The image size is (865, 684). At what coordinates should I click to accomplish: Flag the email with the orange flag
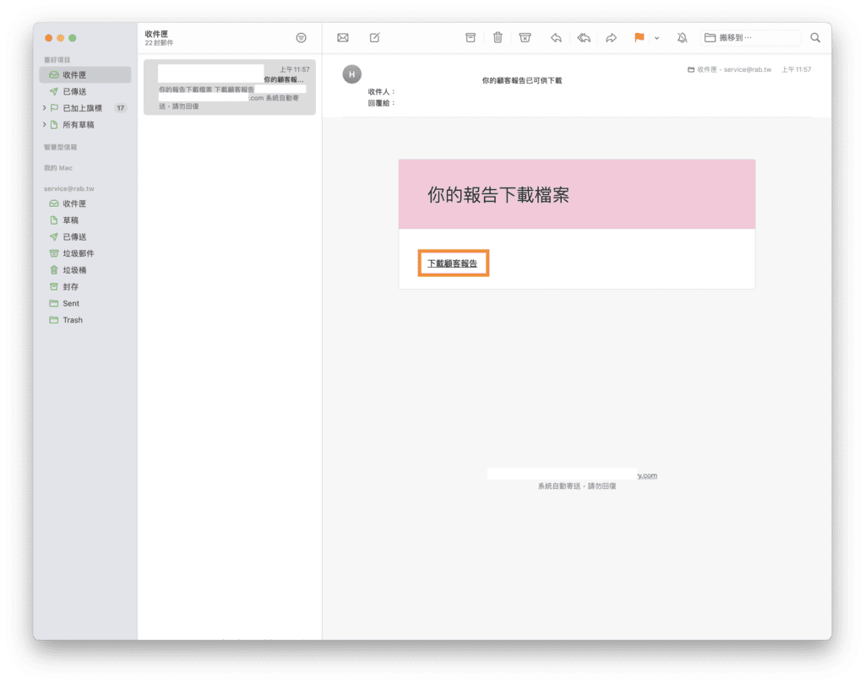click(640, 37)
